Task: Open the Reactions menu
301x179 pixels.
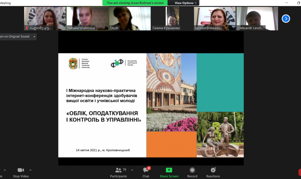Action: coord(213,170)
